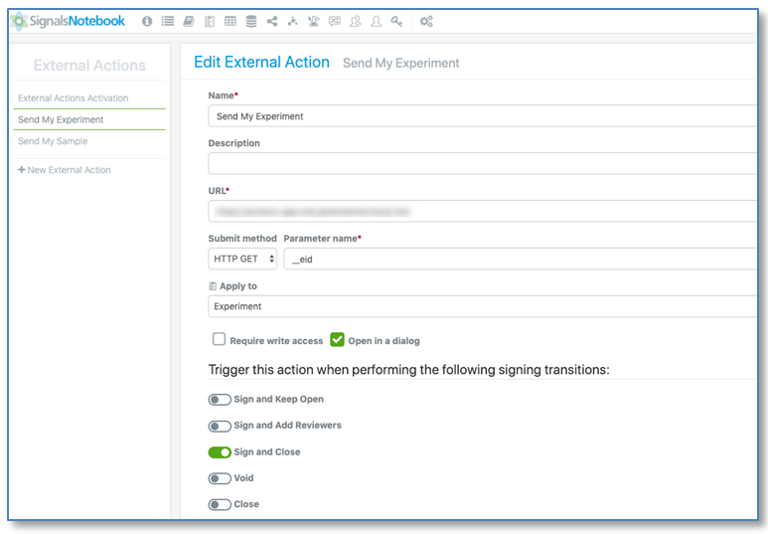This screenshot has width=768, height=534.
Task: Click the Description input field
Action: point(482,163)
